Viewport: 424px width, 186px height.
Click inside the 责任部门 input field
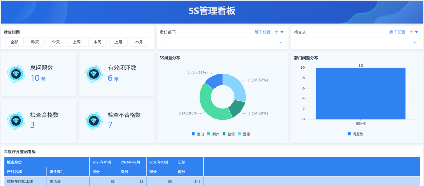(x=223, y=42)
